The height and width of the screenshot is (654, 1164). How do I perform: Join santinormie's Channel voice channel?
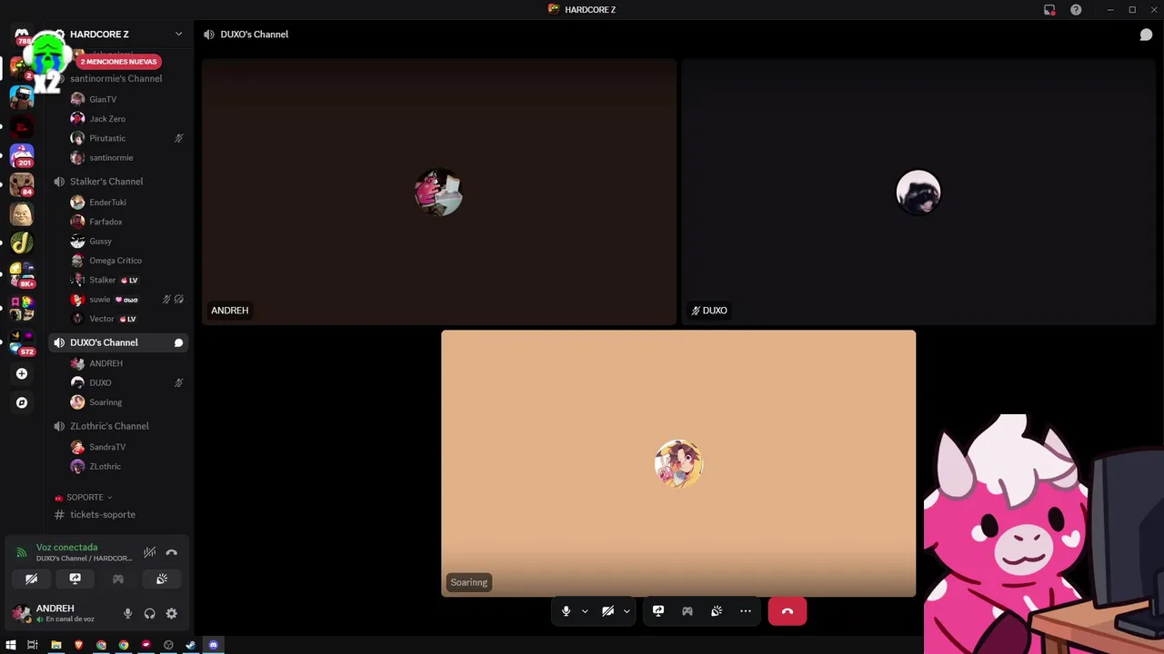(118, 79)
